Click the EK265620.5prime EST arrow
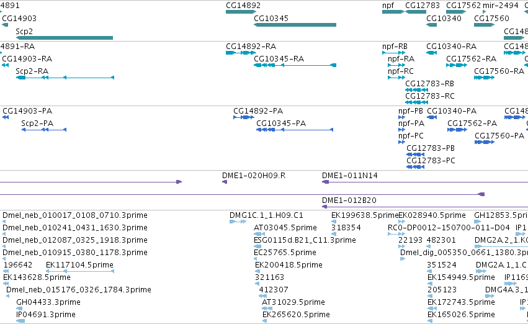 pos(265,321)
